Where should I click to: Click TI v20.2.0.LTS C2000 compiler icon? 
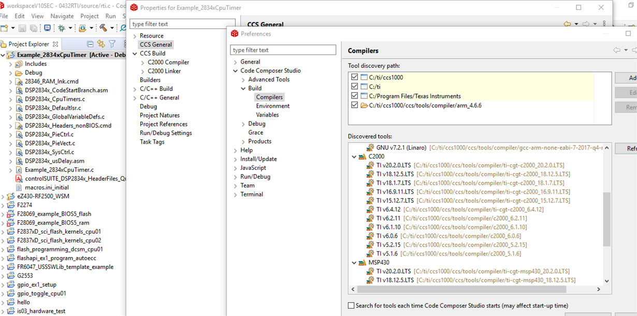(x=370, y=165)
